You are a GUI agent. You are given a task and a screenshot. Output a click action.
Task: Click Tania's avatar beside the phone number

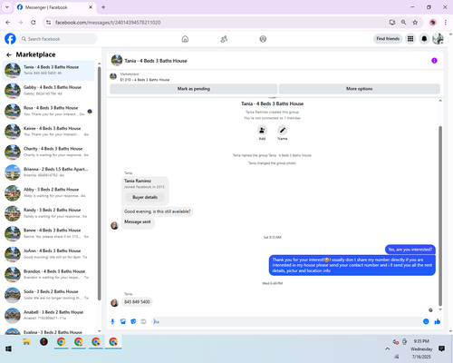(114, 302)
